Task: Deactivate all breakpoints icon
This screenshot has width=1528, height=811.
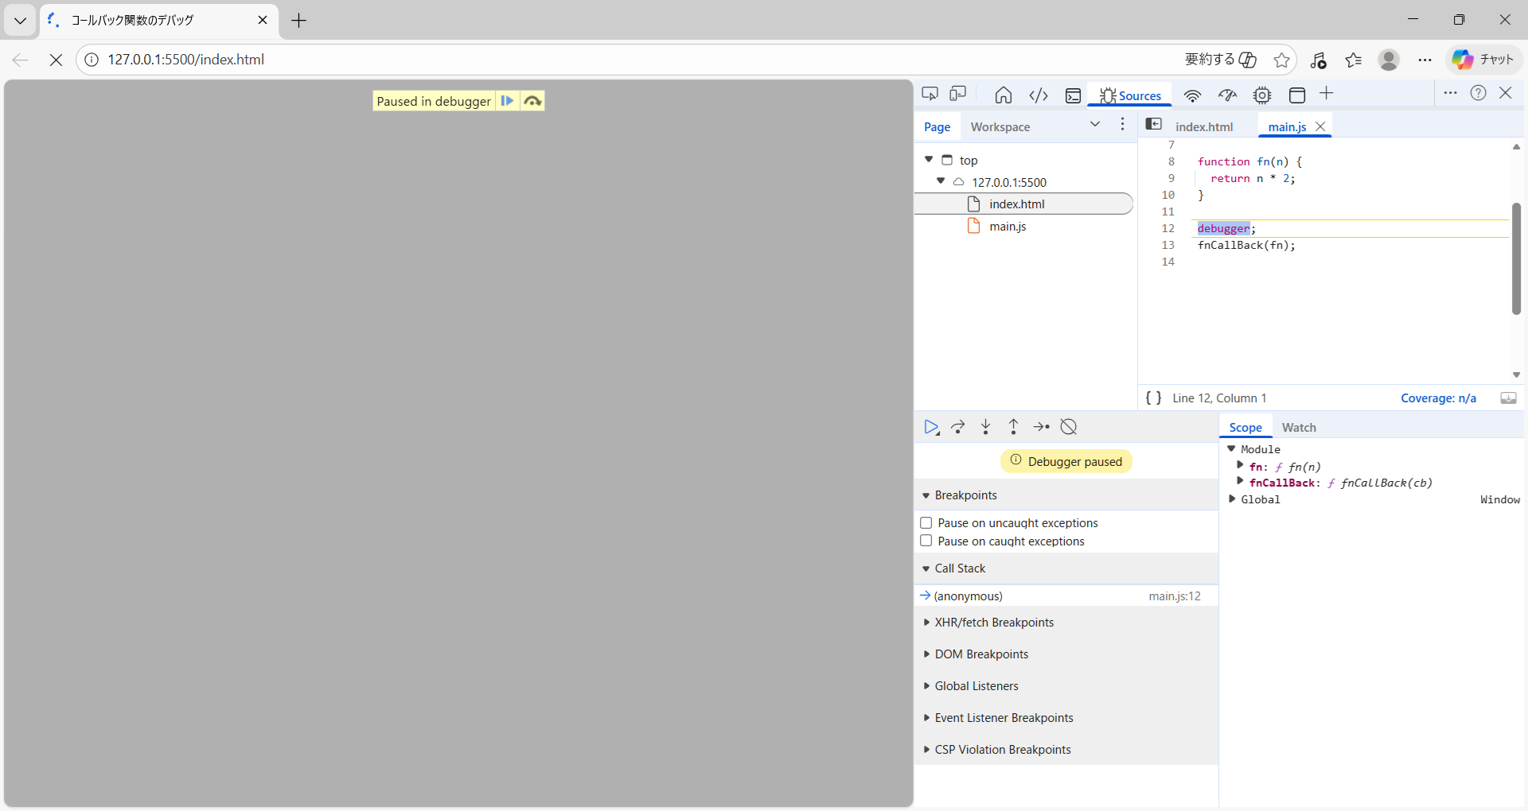Action: pos(1069,427)
